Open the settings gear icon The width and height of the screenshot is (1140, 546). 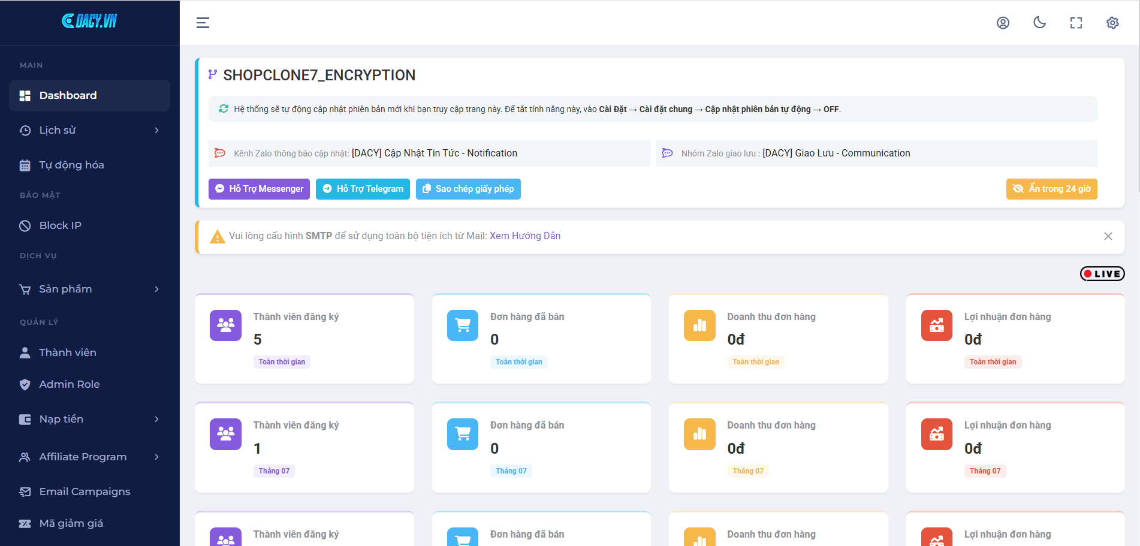[1112, 23]
